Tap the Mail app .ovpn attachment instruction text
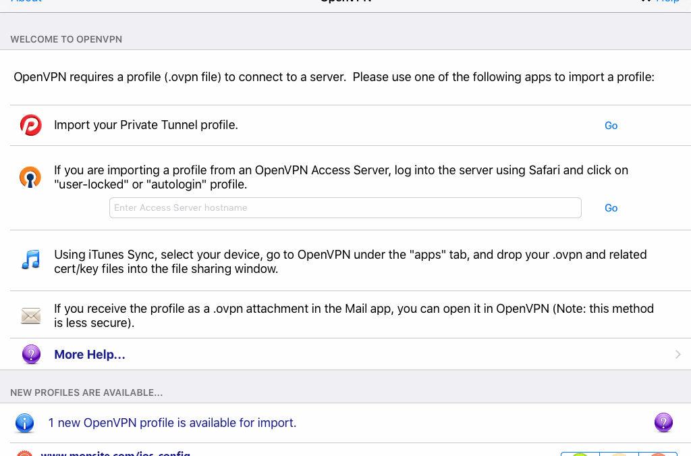 point(354,315)
